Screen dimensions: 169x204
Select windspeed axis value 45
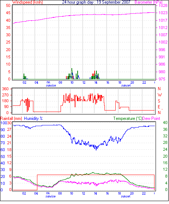click(x=8, y=13)
